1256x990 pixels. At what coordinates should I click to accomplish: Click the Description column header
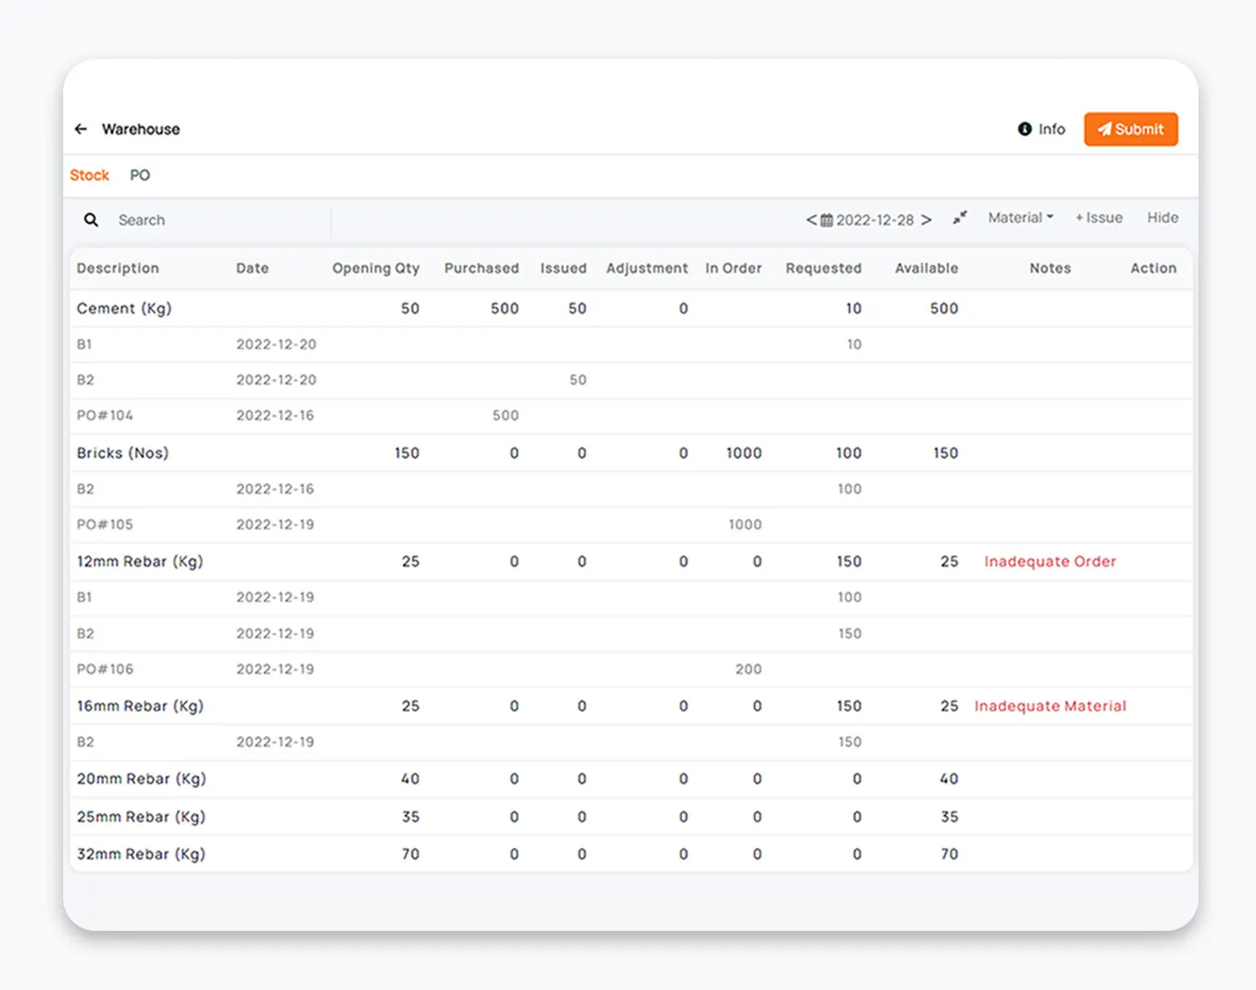tap(117, 268)
